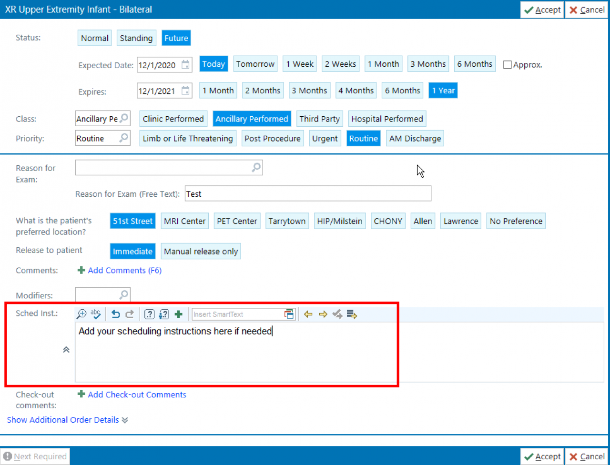Click Add Comments (F6) link
Image resolution: width=610 pixels, height=465 pixels.
click(x=124, y=270)
